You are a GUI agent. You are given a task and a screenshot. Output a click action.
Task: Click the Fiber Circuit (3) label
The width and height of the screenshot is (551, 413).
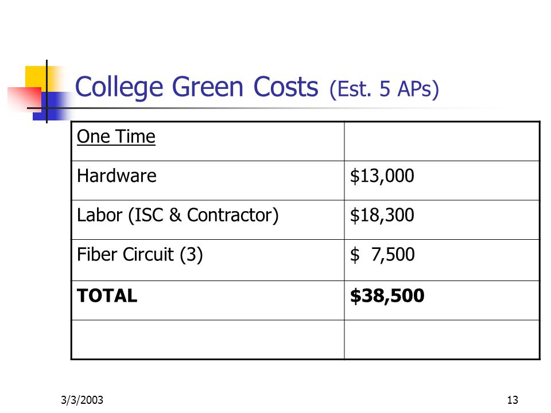coord(140,255)
